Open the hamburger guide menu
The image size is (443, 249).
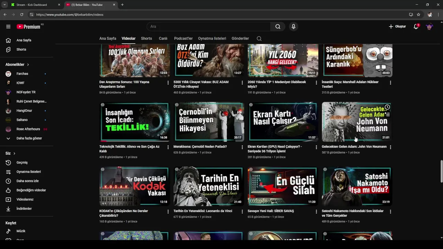tap(8, 27)
